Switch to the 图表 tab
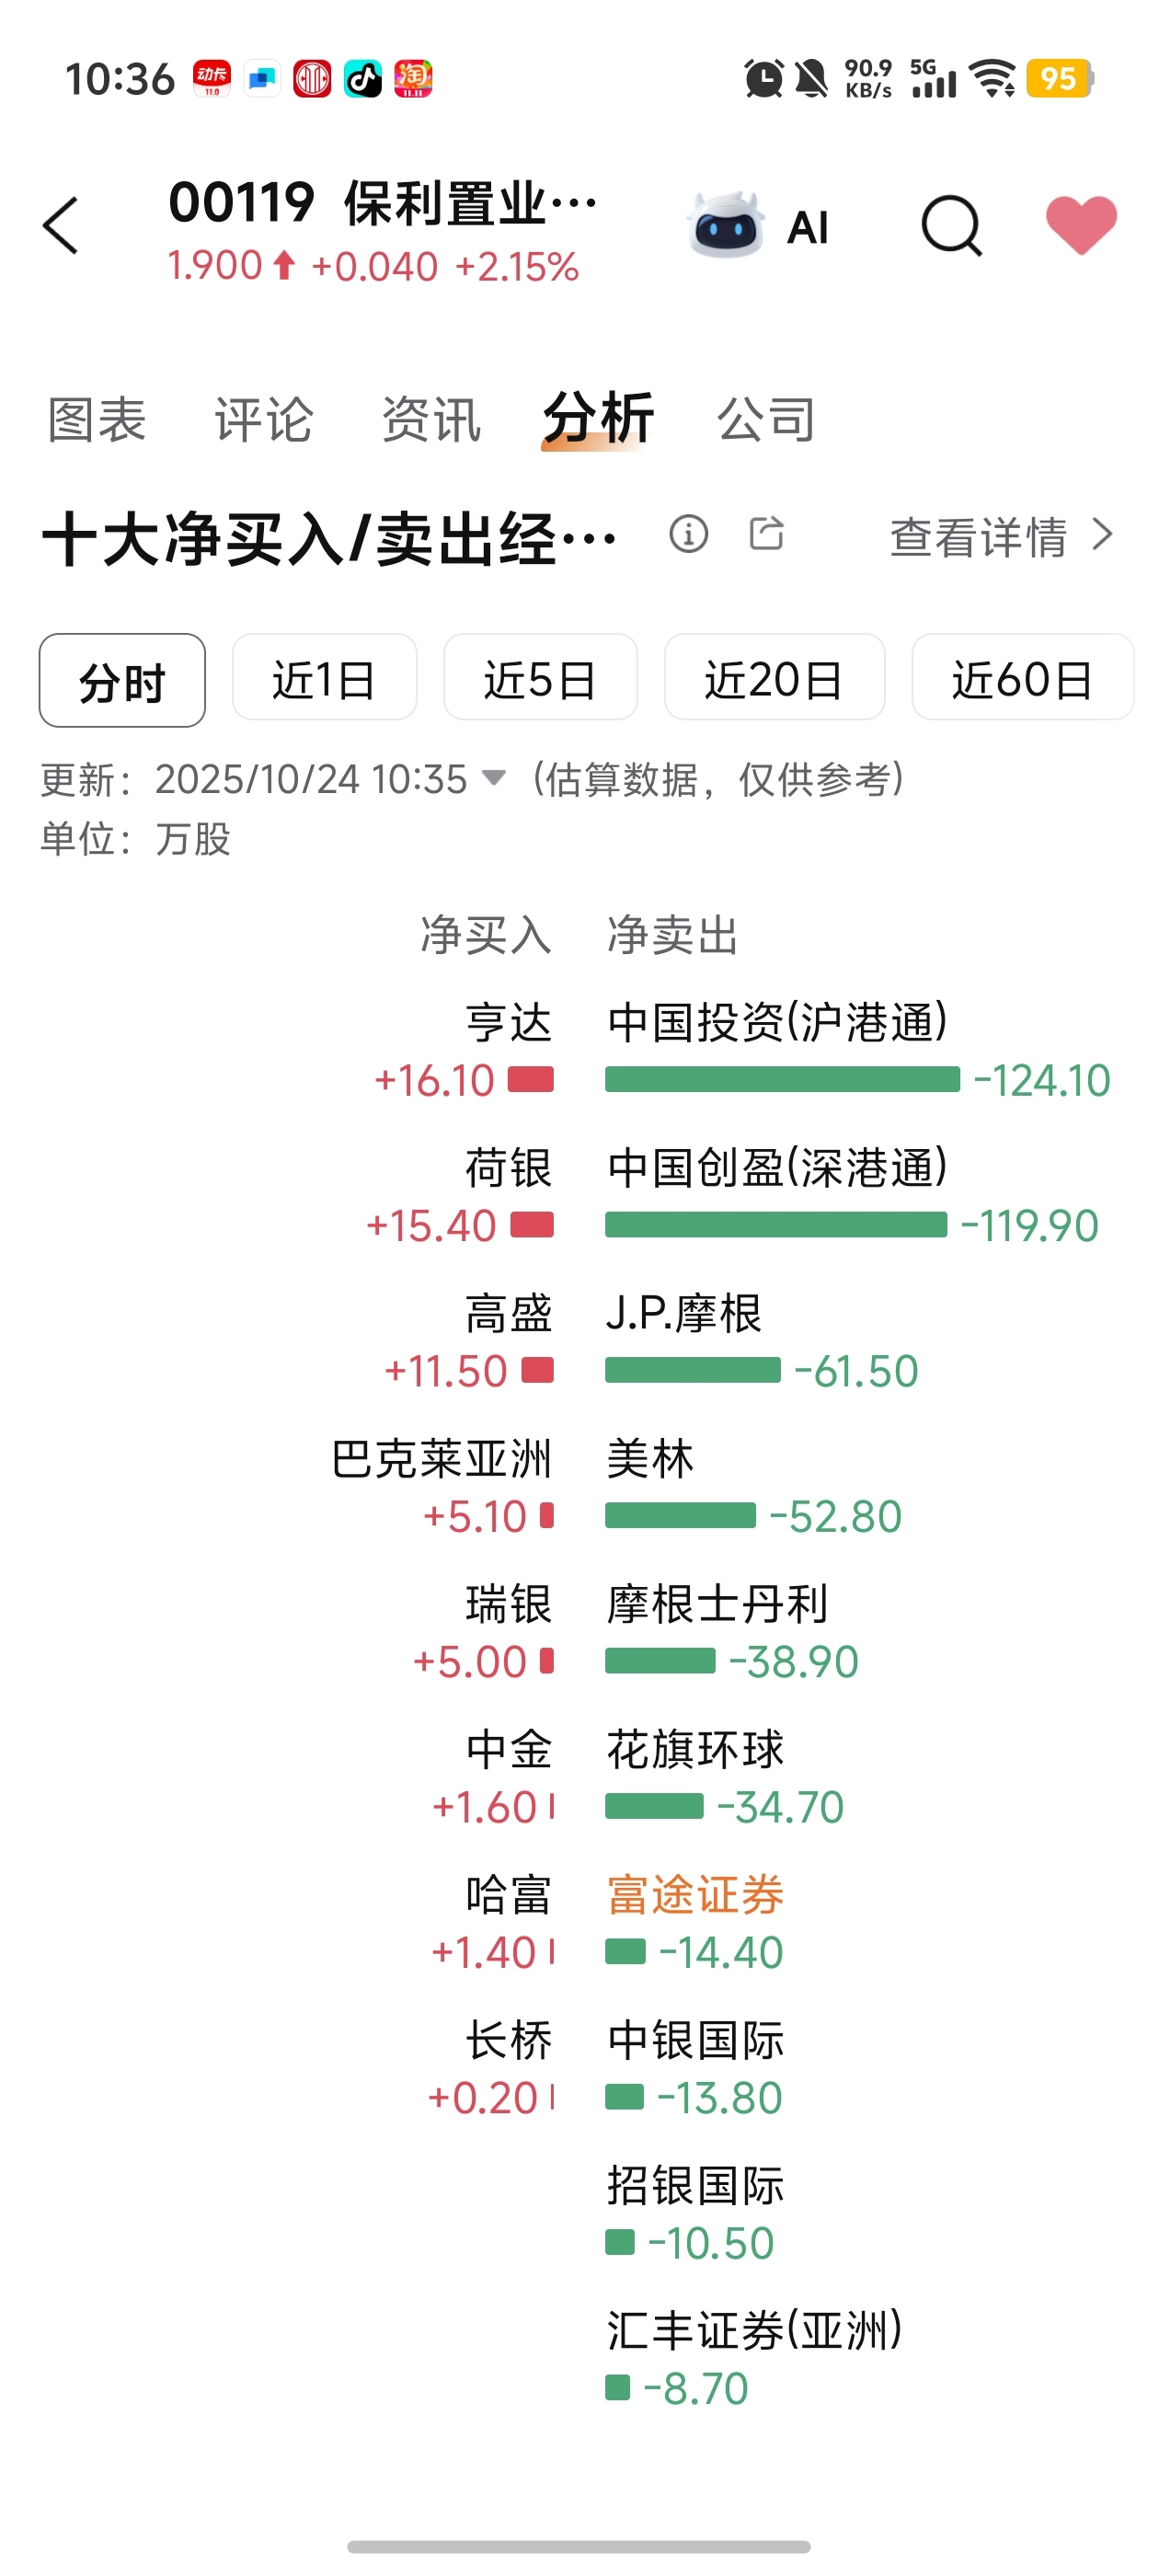Screen dimensions: 1159x2576 point(97,419)
